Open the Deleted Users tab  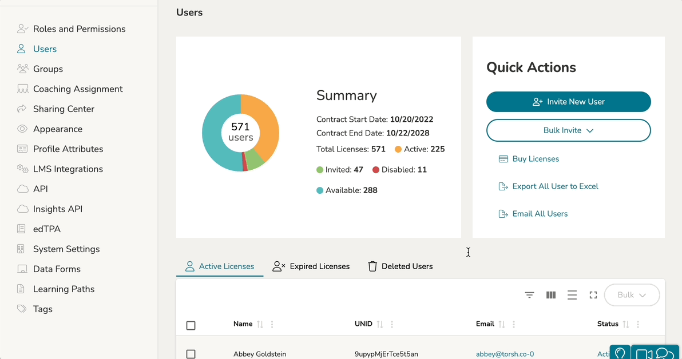tap(400, 266)
